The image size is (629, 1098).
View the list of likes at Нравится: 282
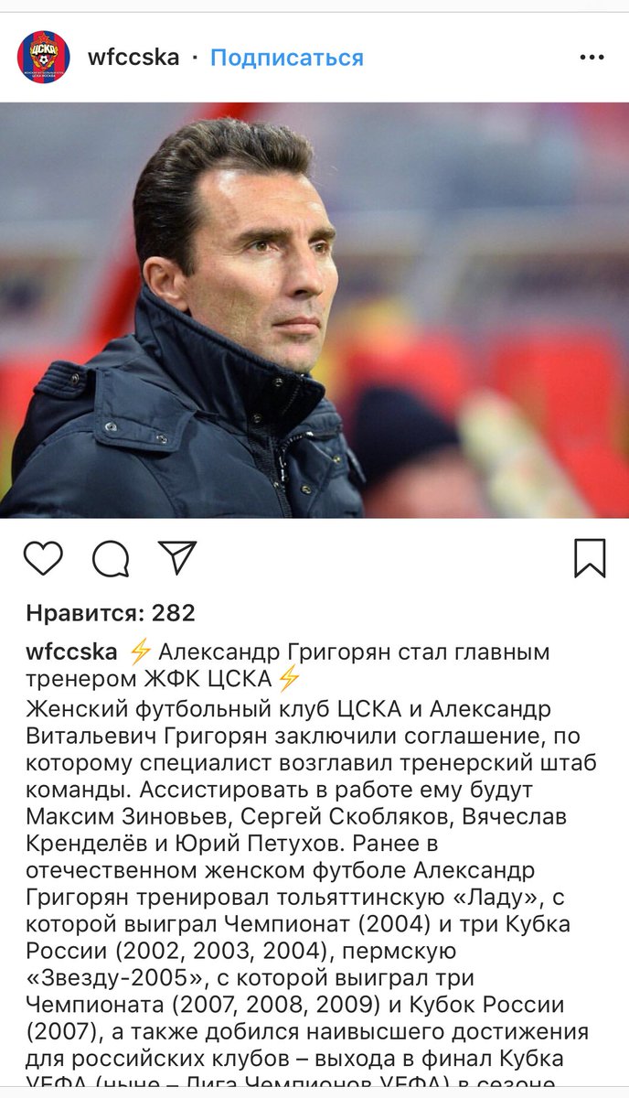pos(111,613)
